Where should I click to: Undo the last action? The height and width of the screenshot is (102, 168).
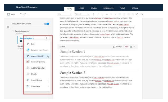click(x=21, y=14)
